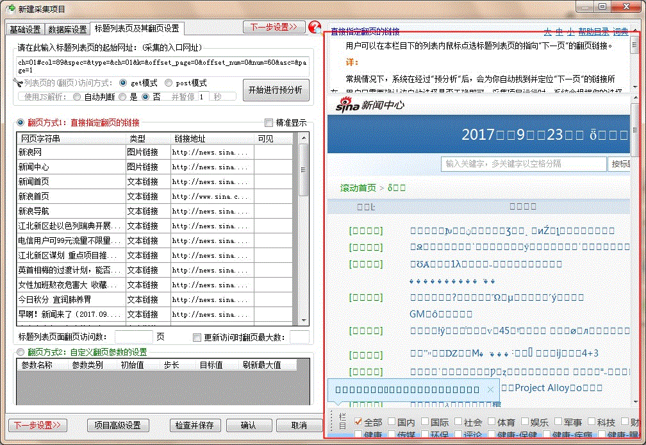Open the 帮助目录 link
The image size is (646, 445).
click(x=591, y=31)
